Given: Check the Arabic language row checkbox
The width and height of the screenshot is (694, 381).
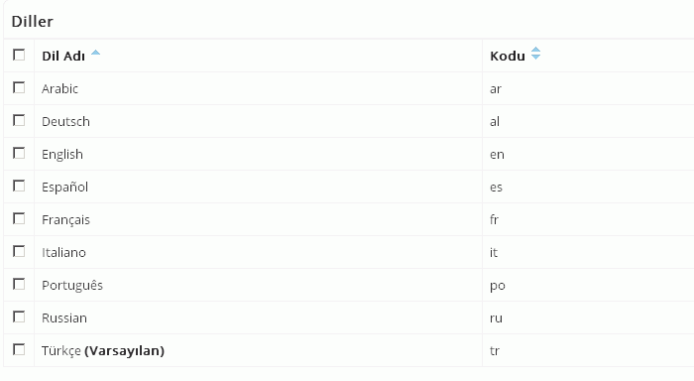Looking at the screenshot, I should point(19,87).
